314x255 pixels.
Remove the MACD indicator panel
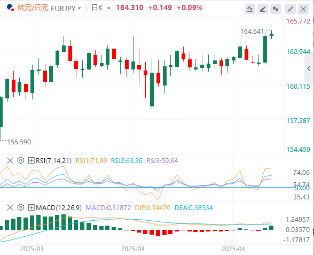point(10,207)
